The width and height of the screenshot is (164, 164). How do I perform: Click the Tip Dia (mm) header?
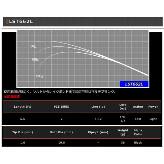[x=22, y=132]
